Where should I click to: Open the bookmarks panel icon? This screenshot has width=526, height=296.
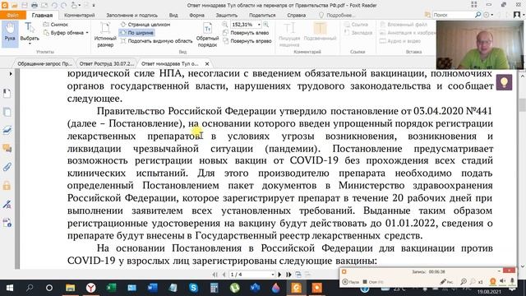click(x=7, y=93)
